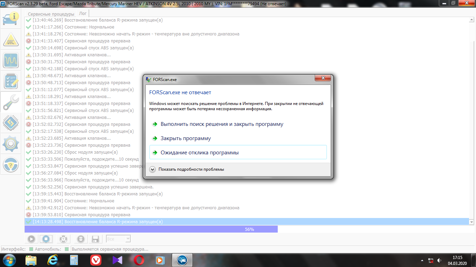Choose 'Ожидание отклика программы' option
The height and width of the screenshot is (267, 476).
tap(199, 153)
